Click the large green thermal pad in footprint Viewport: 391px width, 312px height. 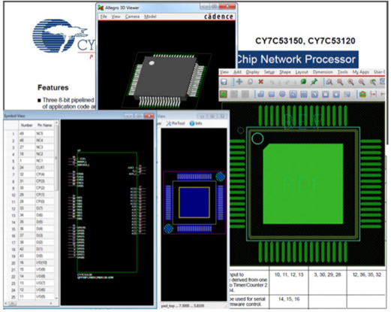click(x=303, y=183)
